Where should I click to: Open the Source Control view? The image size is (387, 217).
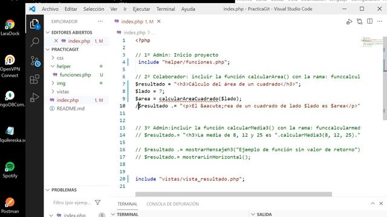tap(34, 61)
